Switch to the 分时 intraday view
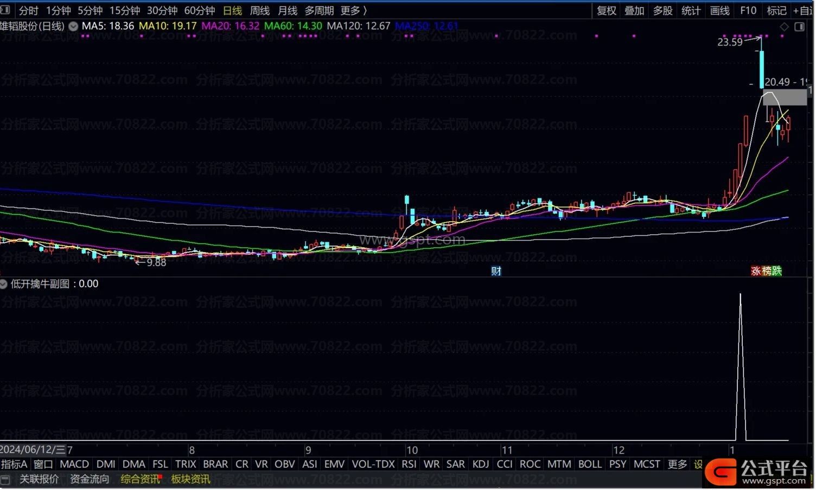 [28, 10]
